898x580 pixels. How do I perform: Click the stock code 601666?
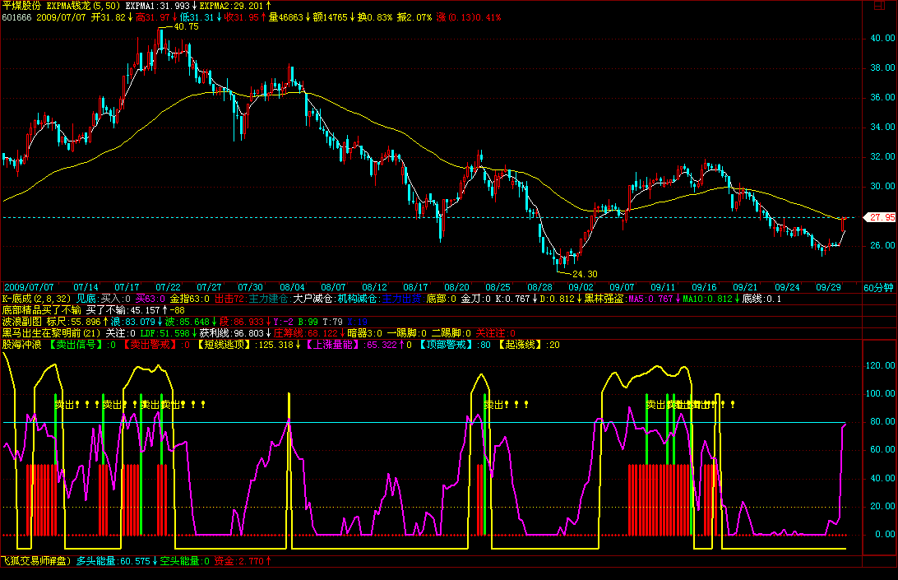click(16, 17)
